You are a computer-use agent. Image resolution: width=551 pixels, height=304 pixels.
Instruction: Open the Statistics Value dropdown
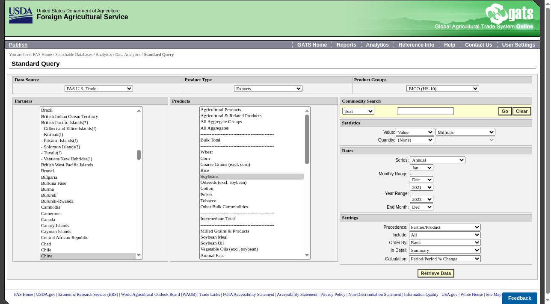[415, 132]
